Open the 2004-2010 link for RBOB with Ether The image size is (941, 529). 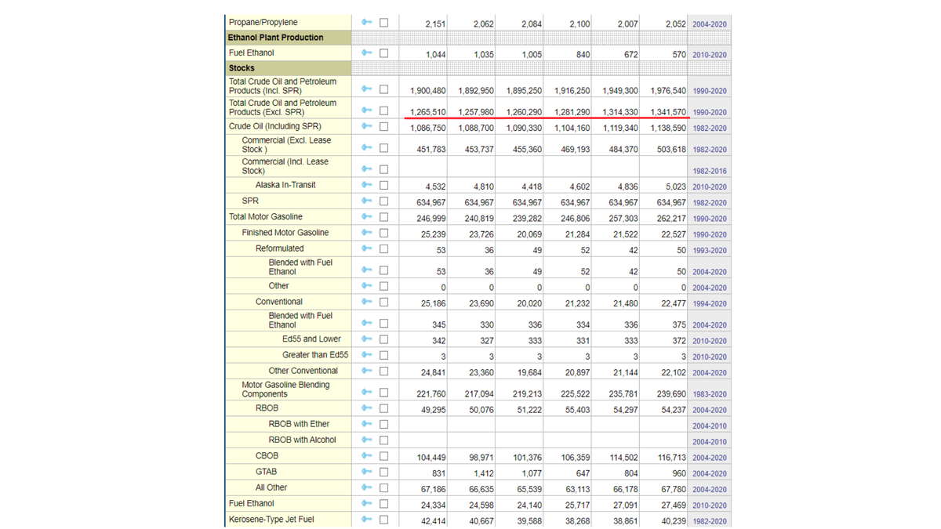click(710, 426)
